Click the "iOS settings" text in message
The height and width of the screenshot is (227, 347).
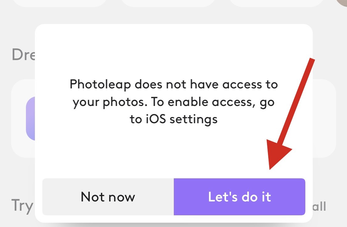click(173, 119)
